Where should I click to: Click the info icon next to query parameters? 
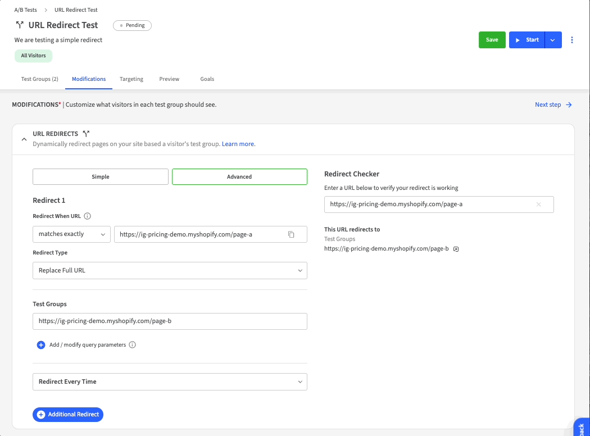click(x=133, y=345)
